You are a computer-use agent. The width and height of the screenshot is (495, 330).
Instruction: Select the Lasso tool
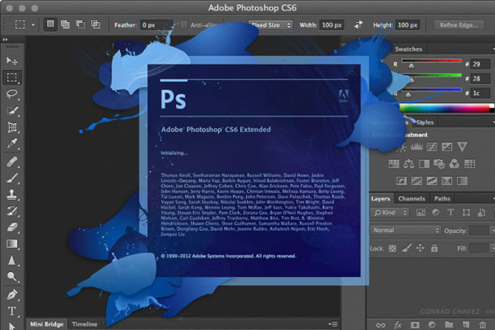coord(12,94)
